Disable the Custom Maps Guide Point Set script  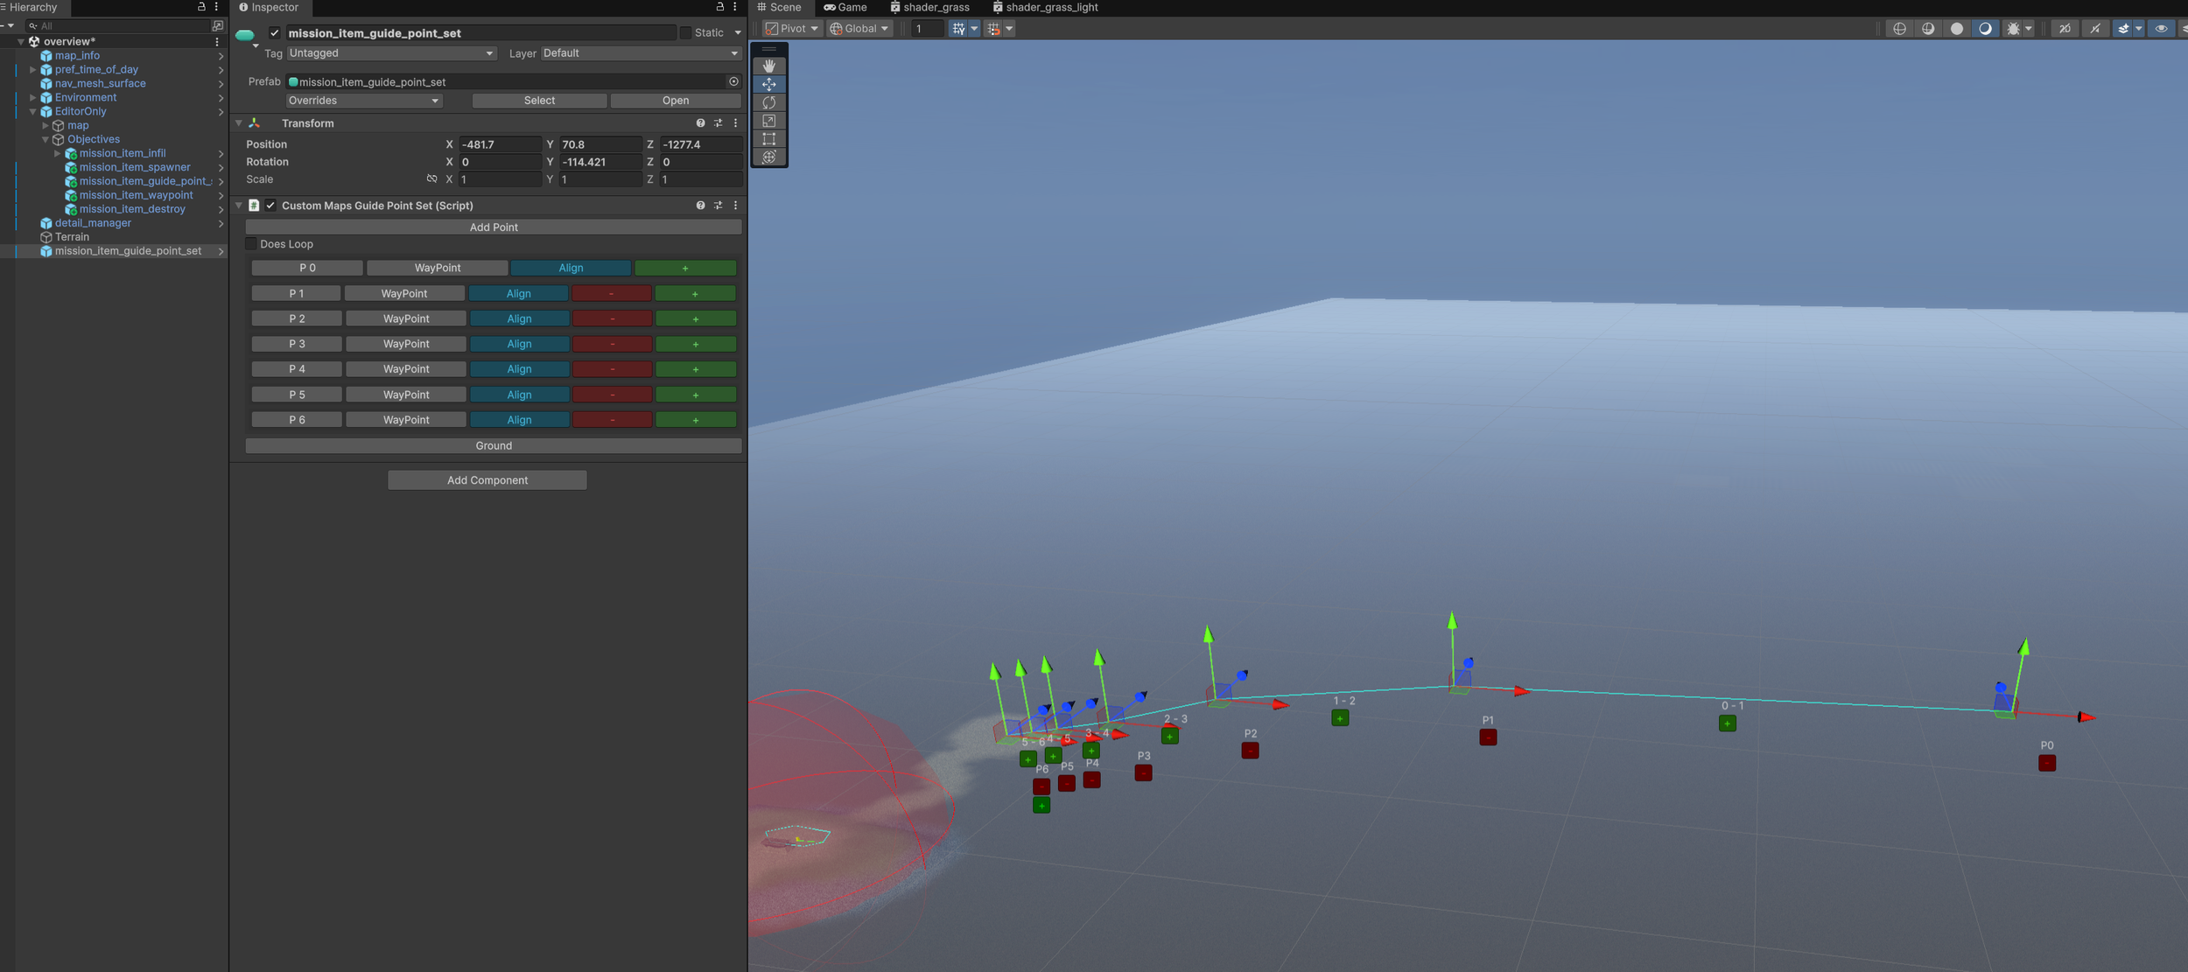point(270,206)
